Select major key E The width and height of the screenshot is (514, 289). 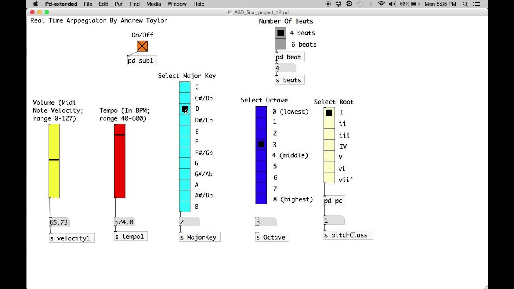pos(185,130)
